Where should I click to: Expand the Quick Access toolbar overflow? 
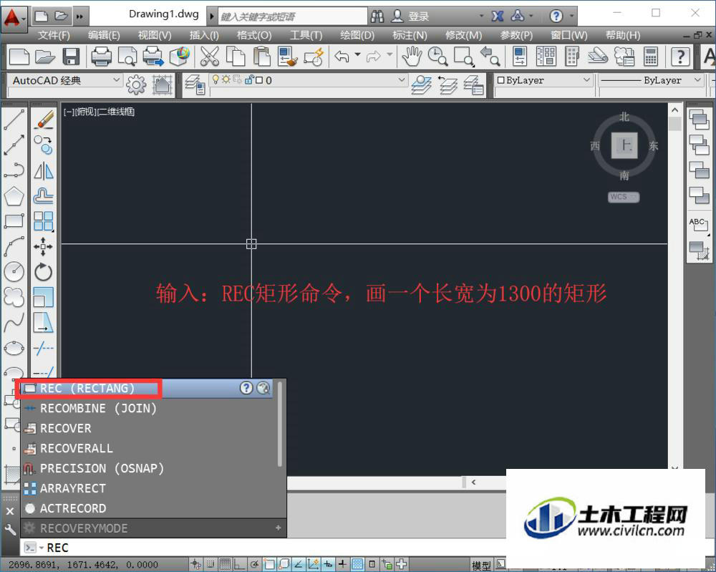(80, 17)
